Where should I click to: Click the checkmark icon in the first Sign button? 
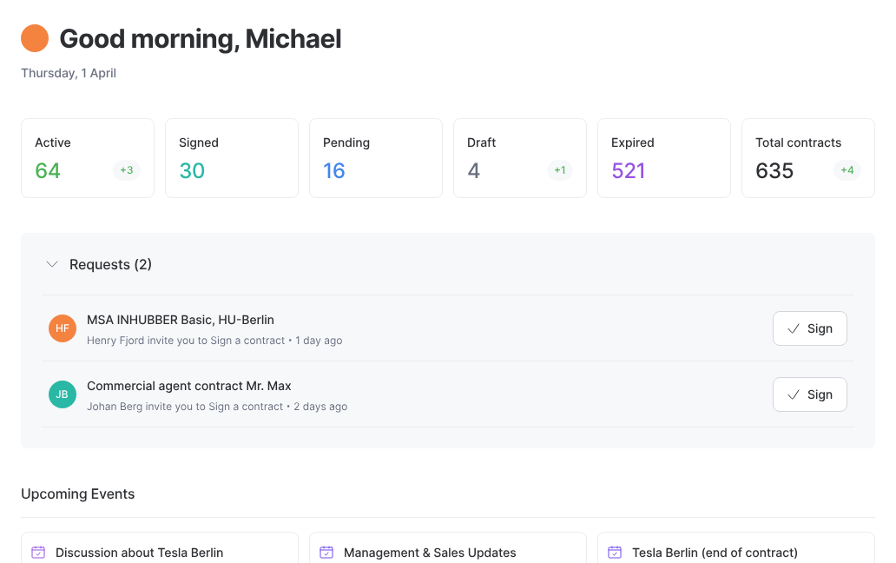[795, 328]
